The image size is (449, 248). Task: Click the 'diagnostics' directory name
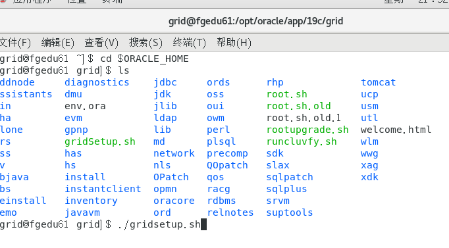point(97,83)
